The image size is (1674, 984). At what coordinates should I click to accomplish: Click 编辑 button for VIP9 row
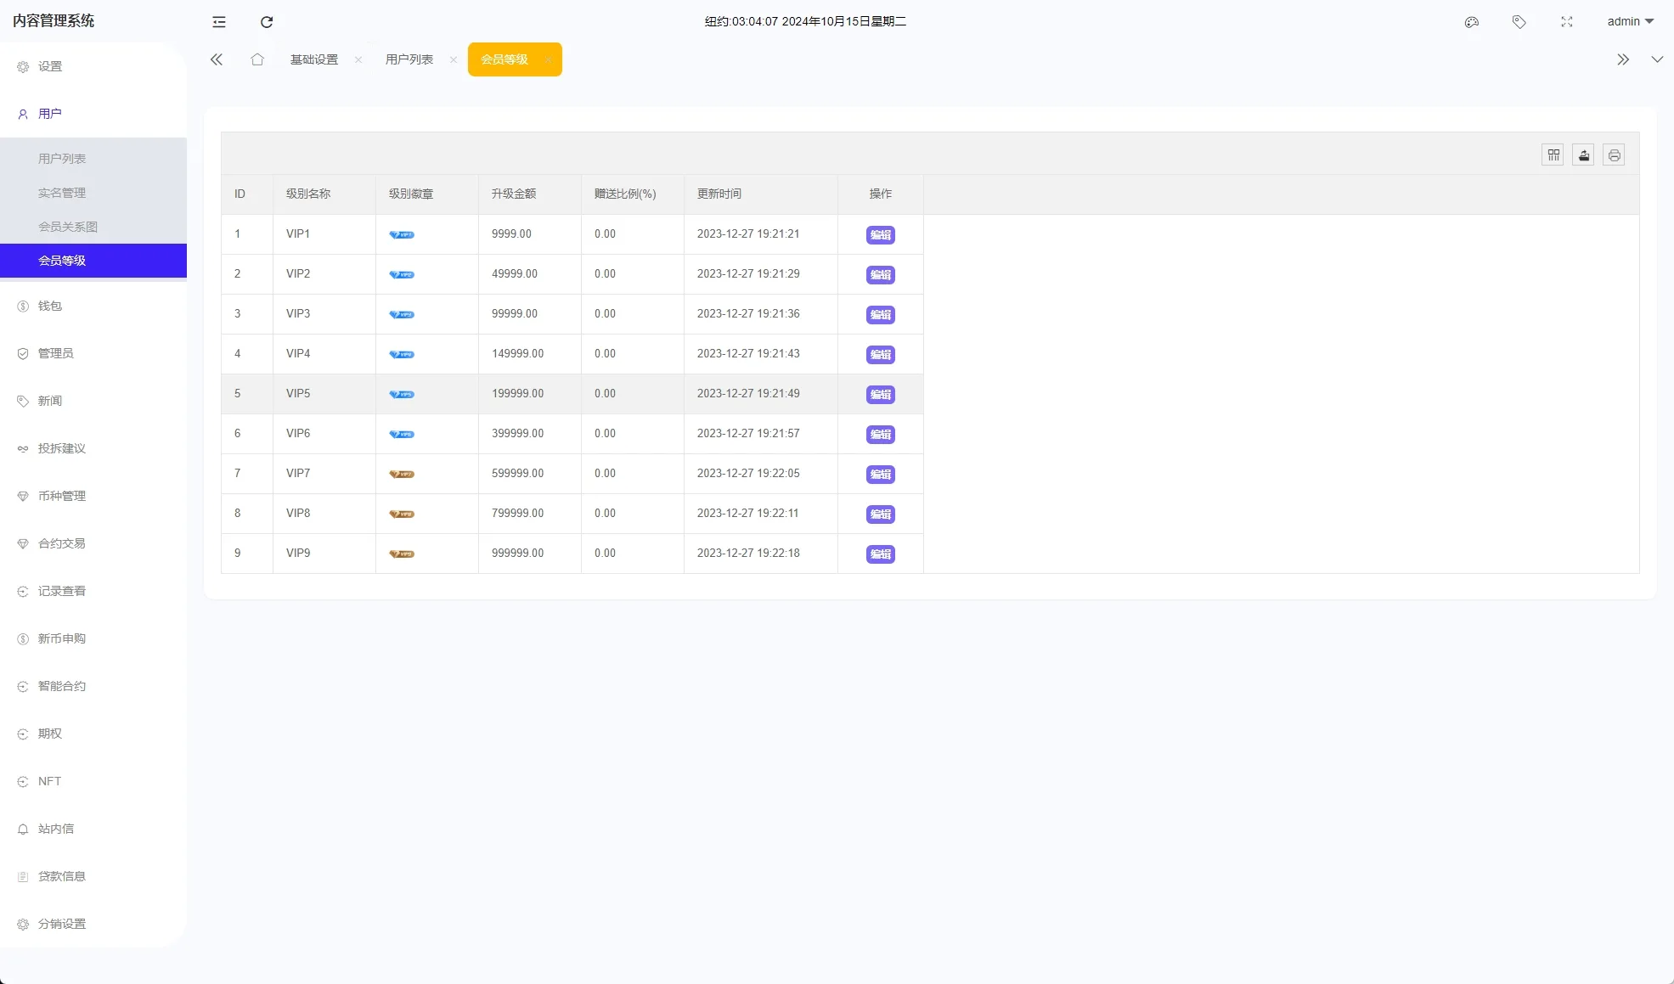[881, 554]
